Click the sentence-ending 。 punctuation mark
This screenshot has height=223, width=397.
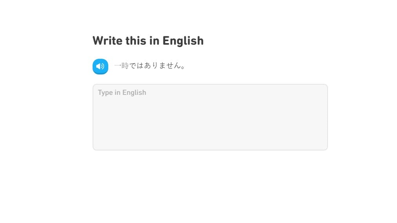pos(182,67)
